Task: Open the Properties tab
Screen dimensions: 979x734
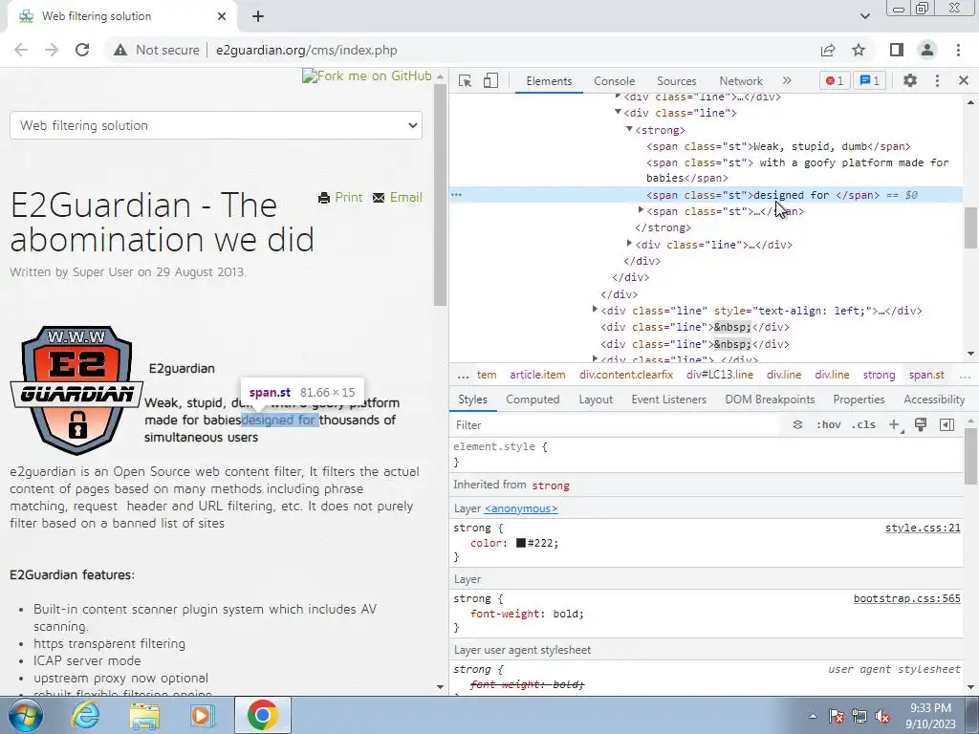Action: (859, 399)
